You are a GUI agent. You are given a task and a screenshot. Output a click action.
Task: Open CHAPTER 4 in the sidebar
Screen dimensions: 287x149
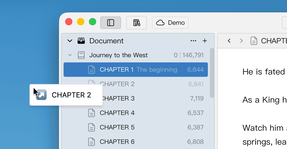(x=117, y=113)
